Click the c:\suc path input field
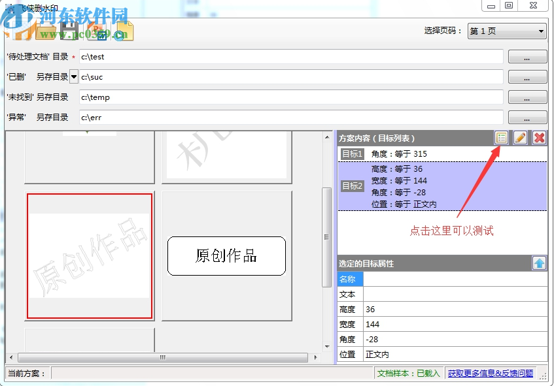This screenshot has height=386, width=554. pyautogui.click(x=291, y=77)
